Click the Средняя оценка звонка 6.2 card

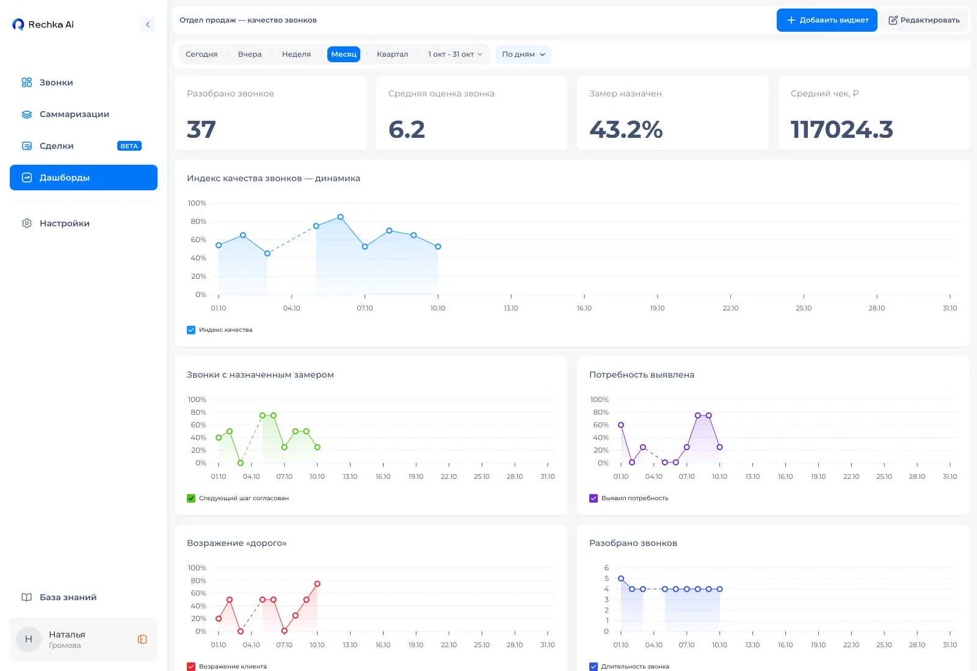tap(471, 113)
